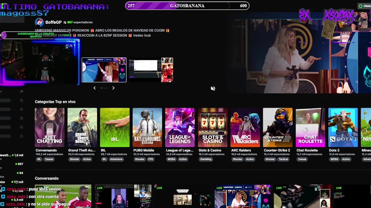Click the sidebar channel showing 94 viewers
The image size is (371, 208).
(x=12, y=173)
